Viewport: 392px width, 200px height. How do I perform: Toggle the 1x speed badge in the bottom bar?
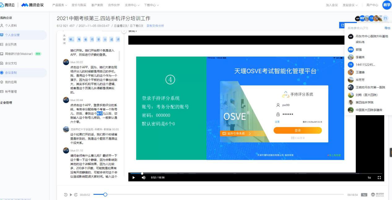(364, 195)
